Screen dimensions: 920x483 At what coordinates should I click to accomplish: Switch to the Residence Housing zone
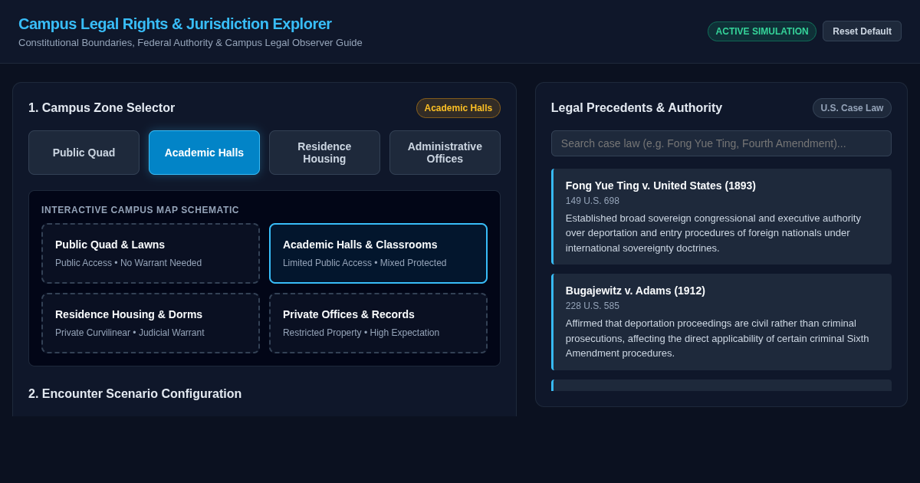324,153
